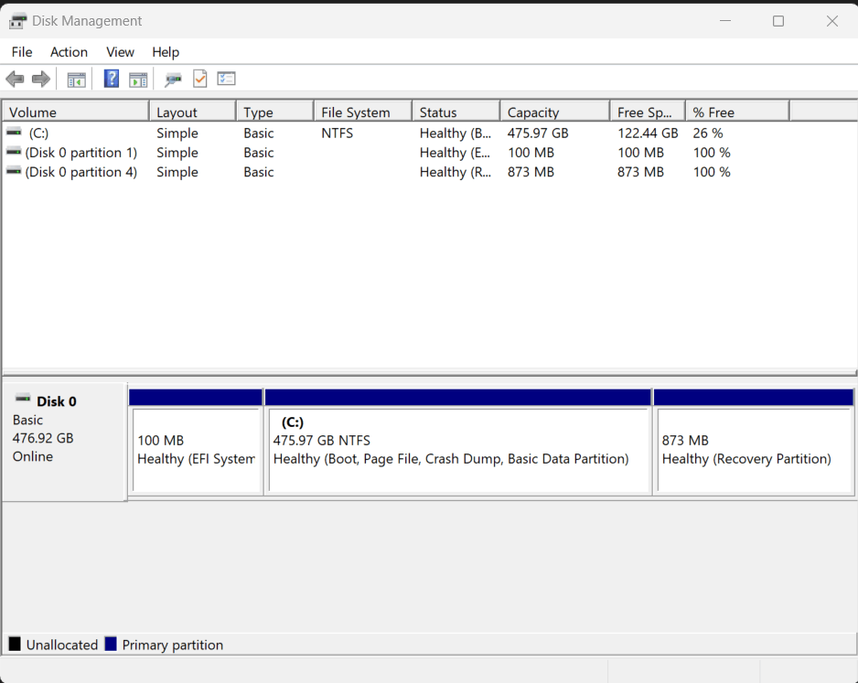Sort by Capacity column header
Screen dimensions: 858x683
click(x=555, y=112)
